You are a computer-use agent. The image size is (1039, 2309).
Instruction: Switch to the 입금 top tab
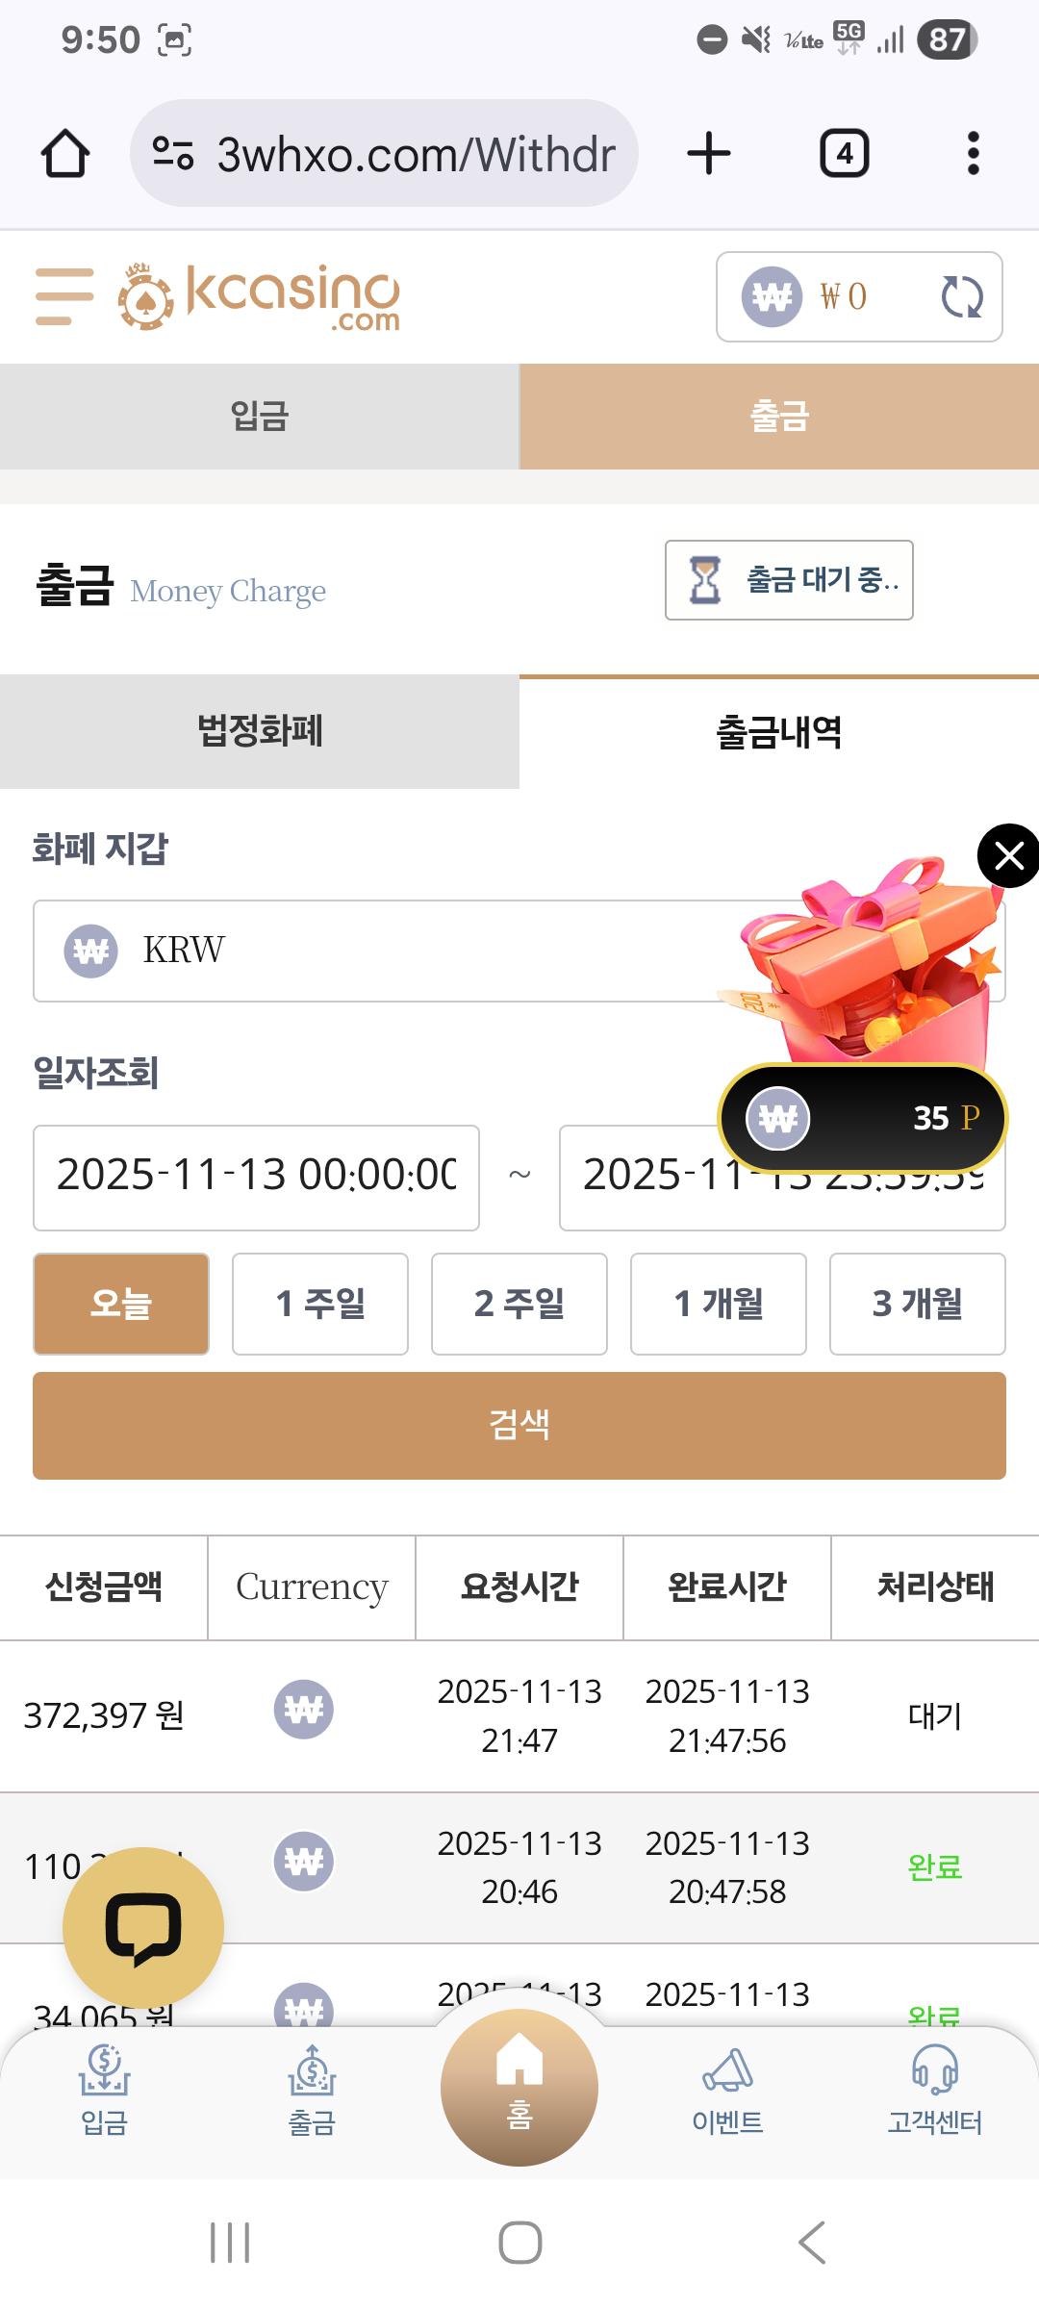click(x=260, y=417)
